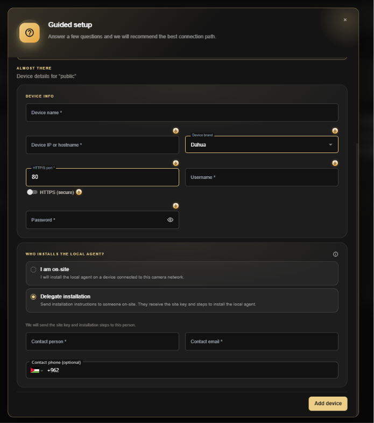Click the Add device button

point(328,404)
